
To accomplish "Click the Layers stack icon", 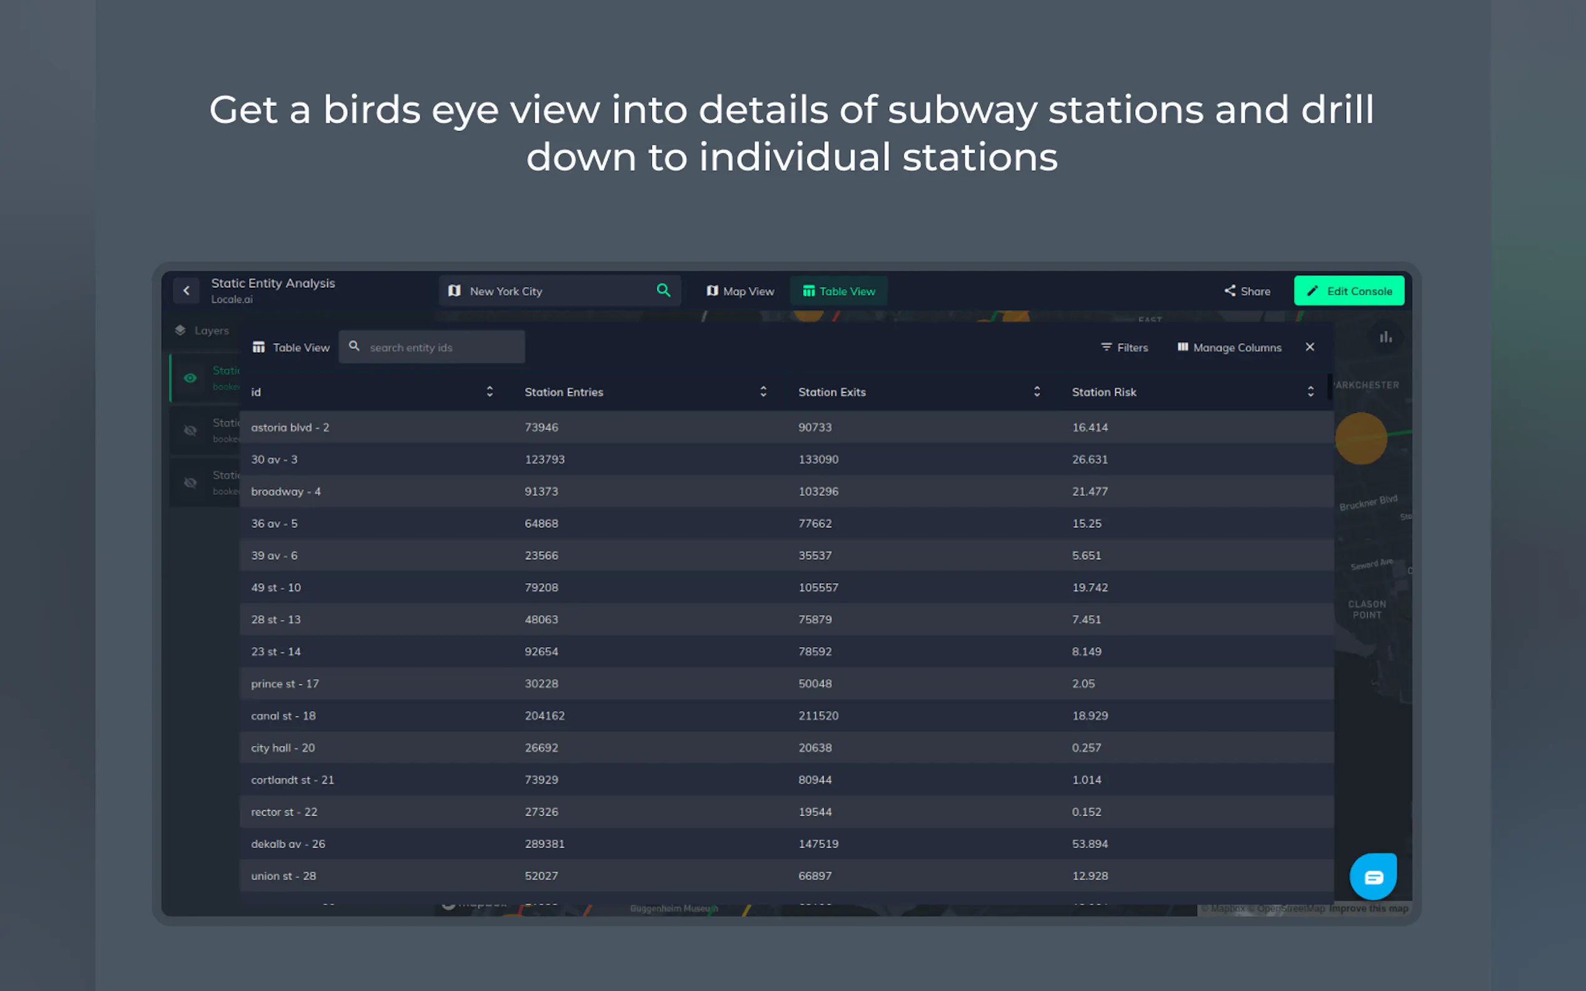I will click(x=180, y=330).
